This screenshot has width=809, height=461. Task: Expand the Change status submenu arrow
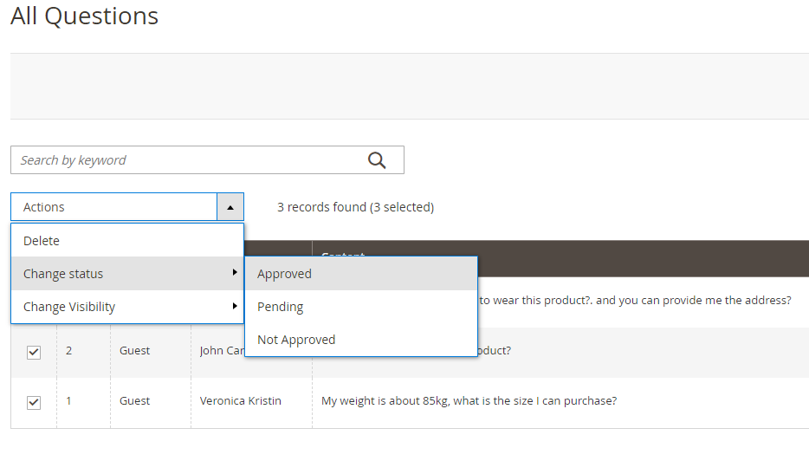click(x=235, y=273)
